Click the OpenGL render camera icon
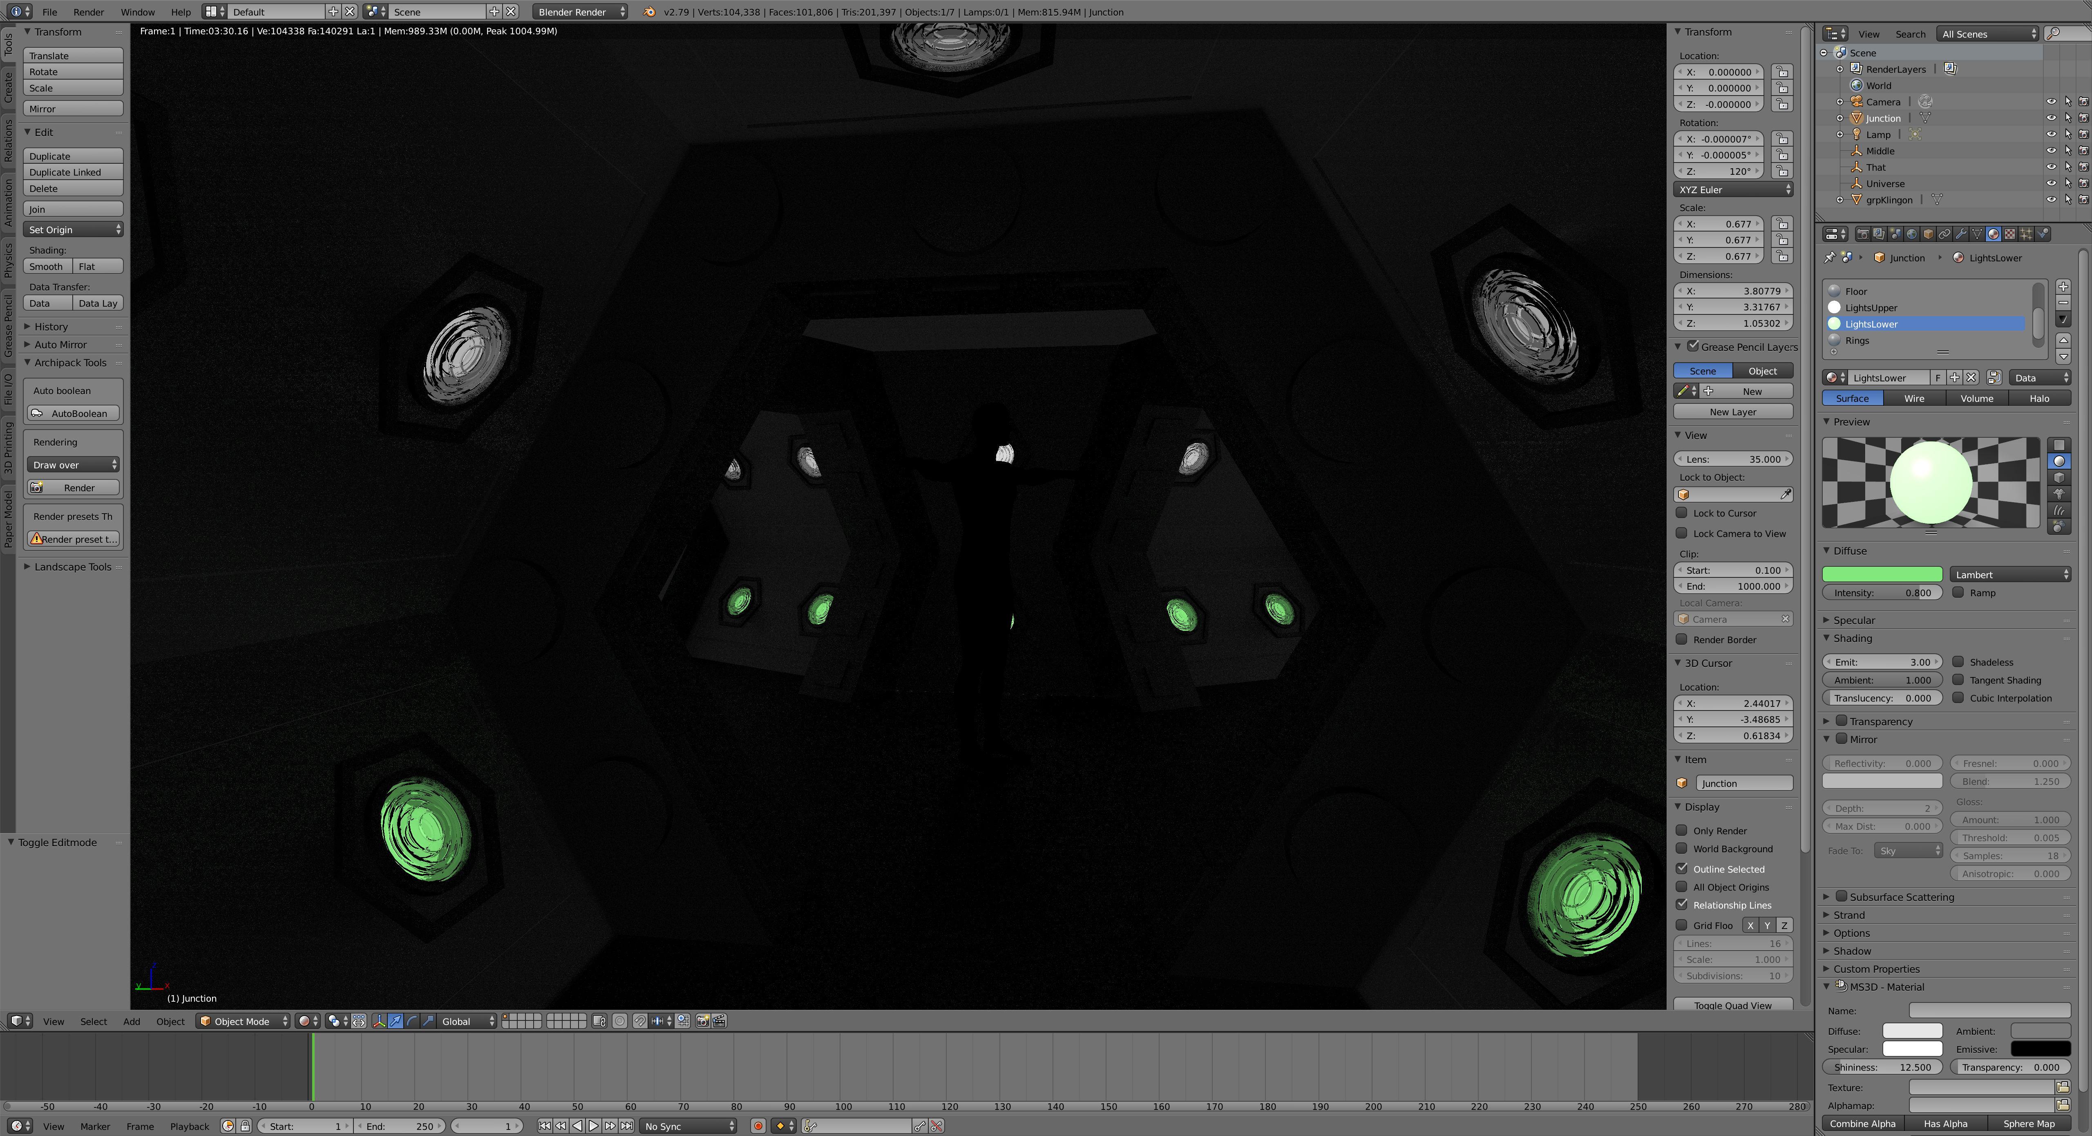 (x=703, y=1022)
